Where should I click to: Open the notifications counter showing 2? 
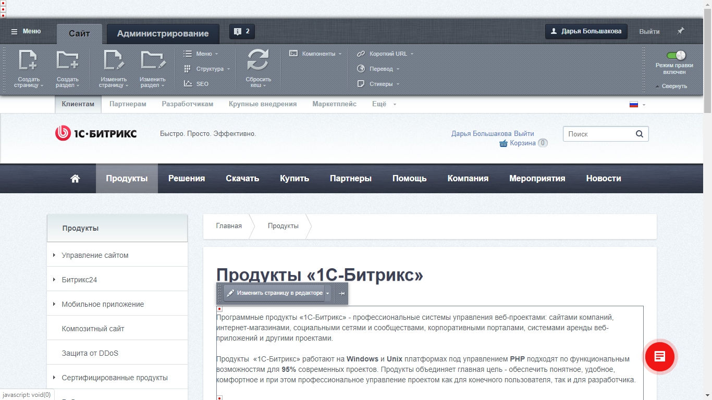[242, 31]
